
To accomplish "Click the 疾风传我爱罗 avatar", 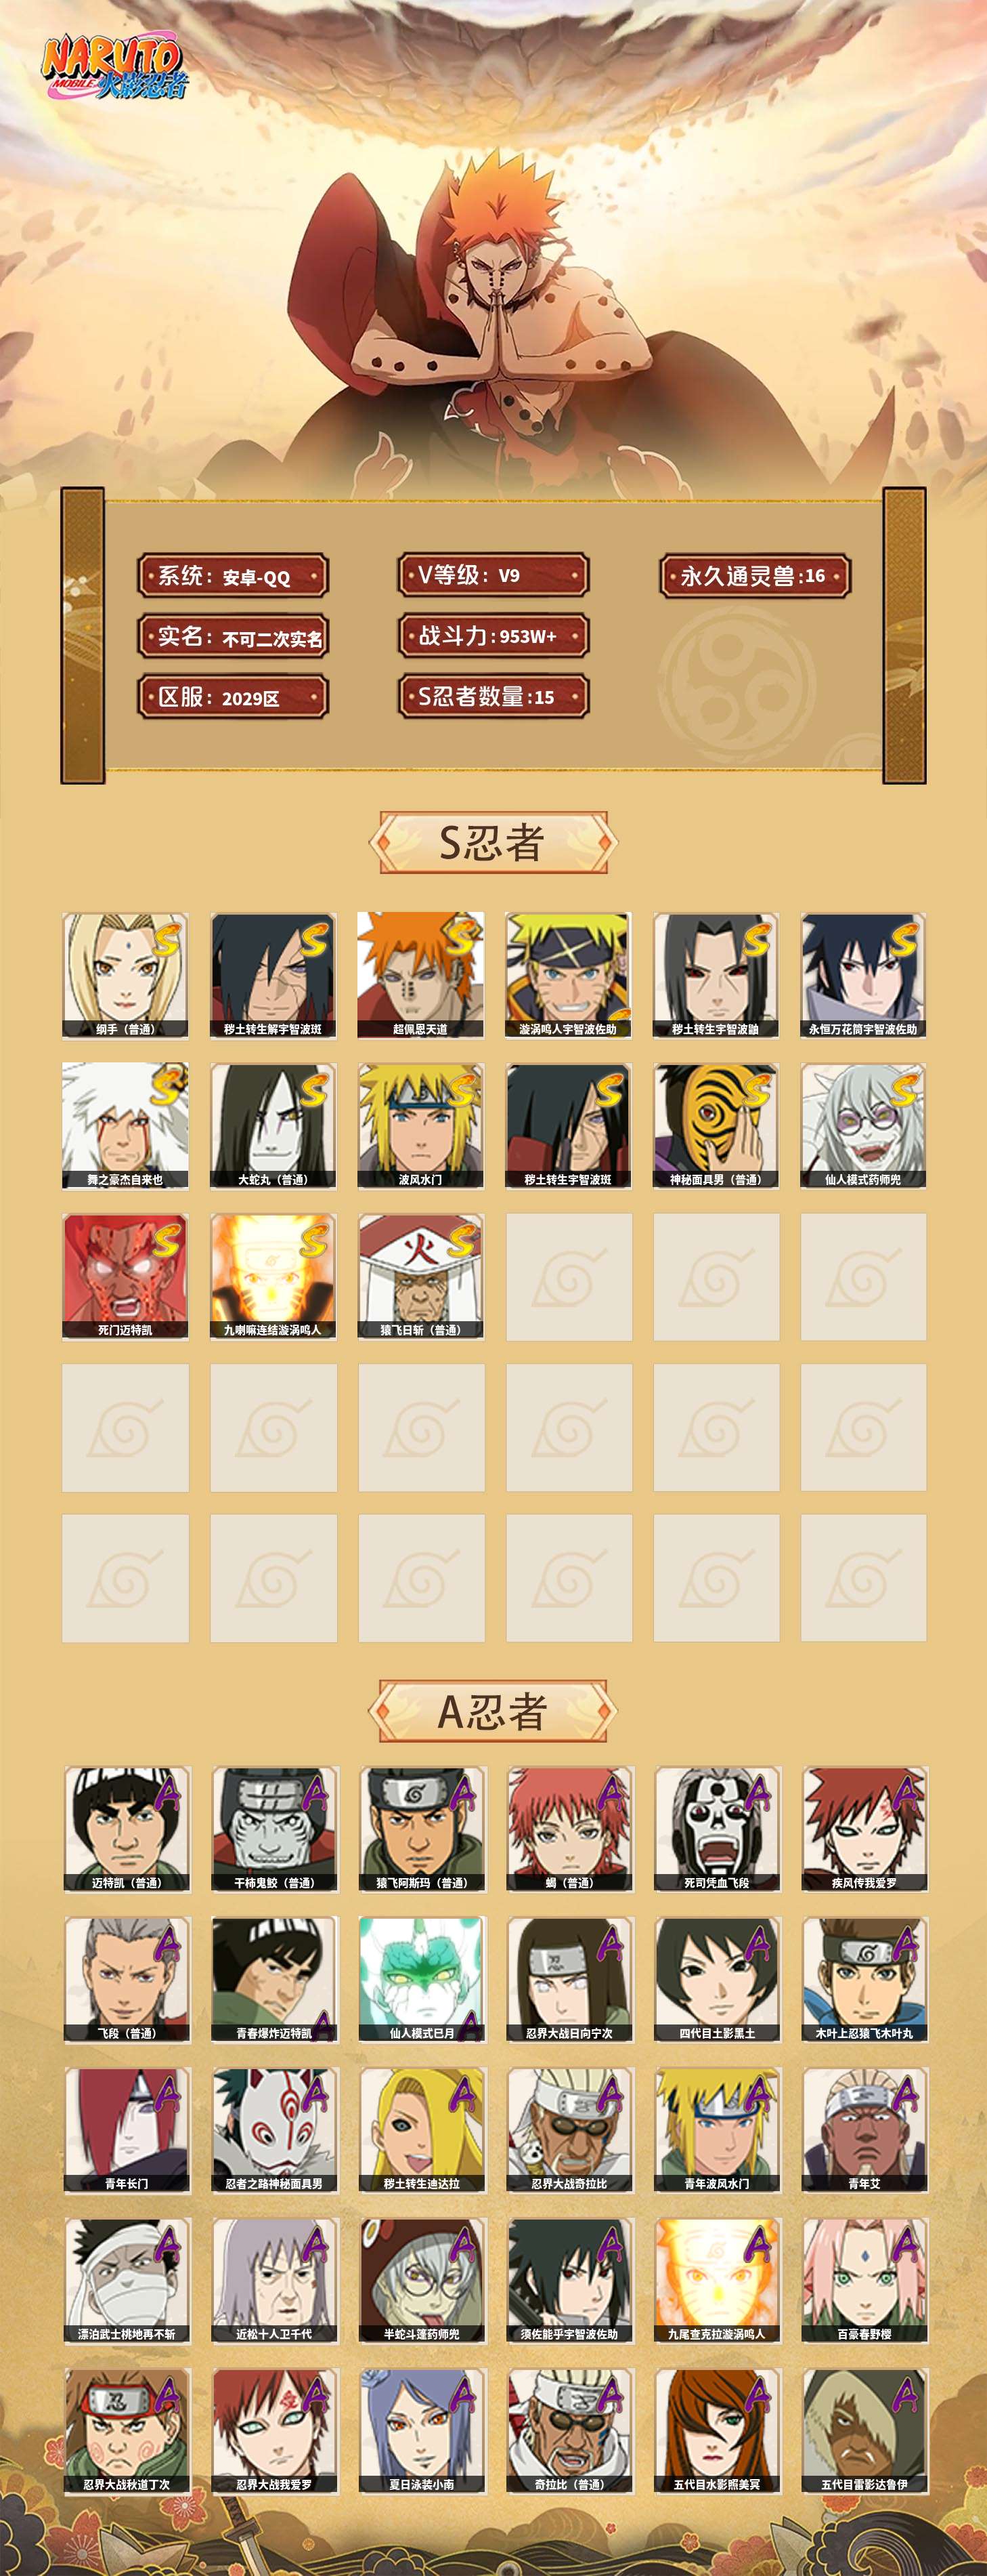I will coord(864,1828).
